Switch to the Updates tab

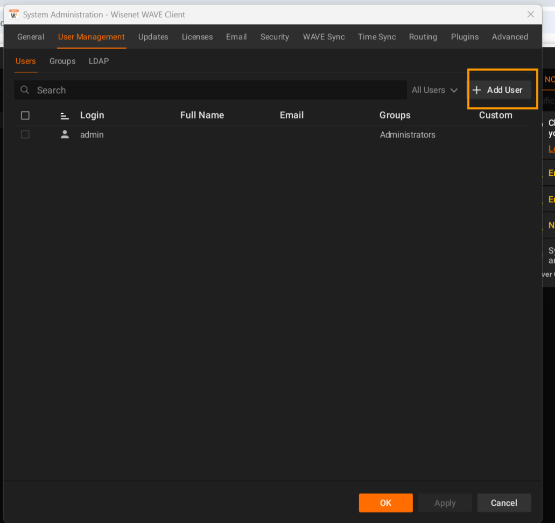pos(153,37)
